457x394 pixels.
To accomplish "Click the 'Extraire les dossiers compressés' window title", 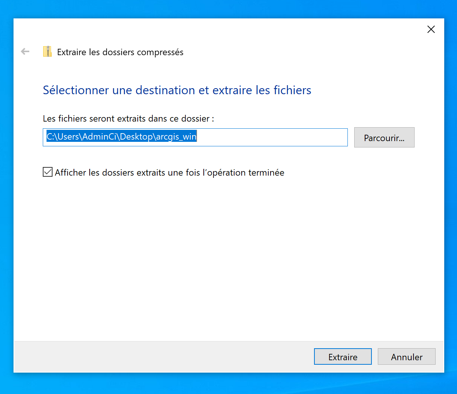I will coord(120,52).
